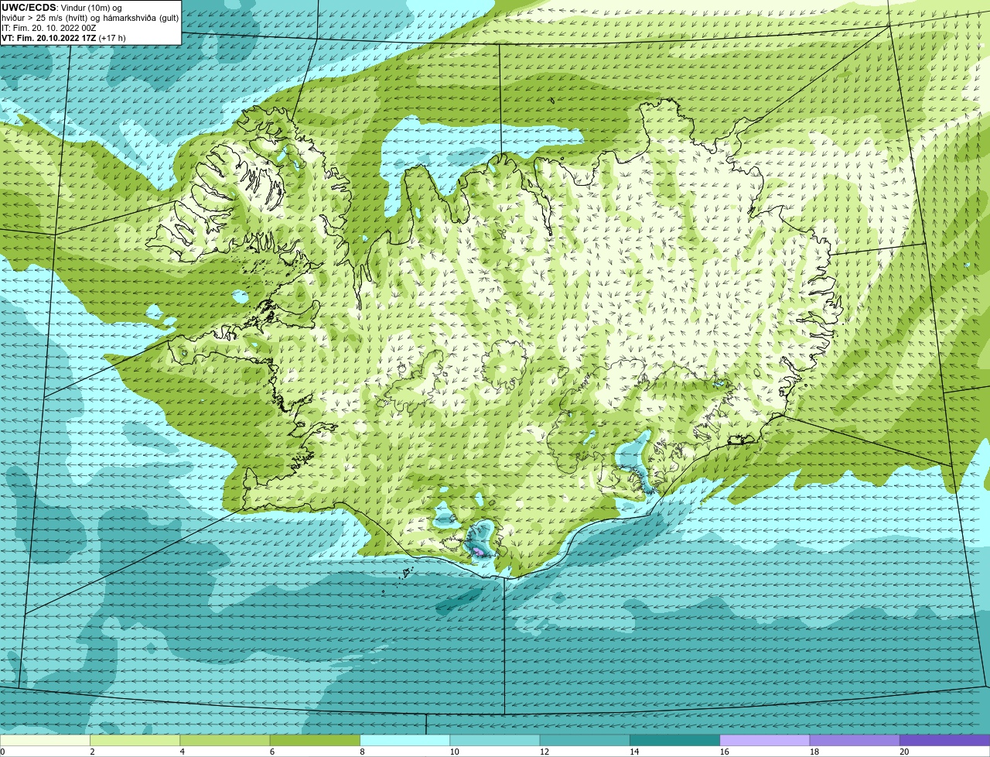Click the light green 2–4 m/s legend swatch
This screenshot has height=757, width=990.
tap(135, 741)
